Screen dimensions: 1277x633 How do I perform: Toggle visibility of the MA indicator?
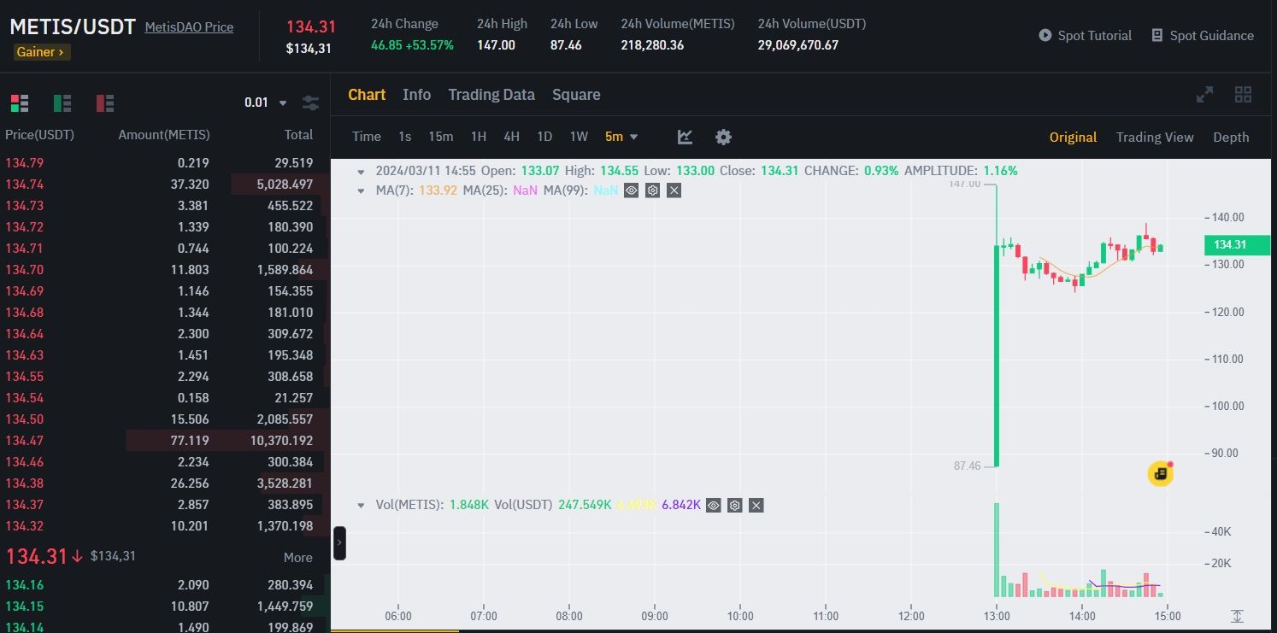tap(631, 190)
